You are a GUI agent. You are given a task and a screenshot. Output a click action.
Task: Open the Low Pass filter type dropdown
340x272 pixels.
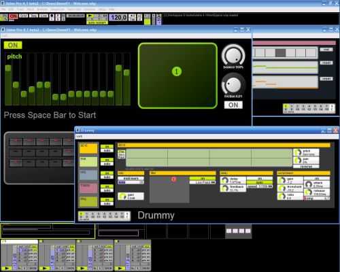[x=203, y=182]
